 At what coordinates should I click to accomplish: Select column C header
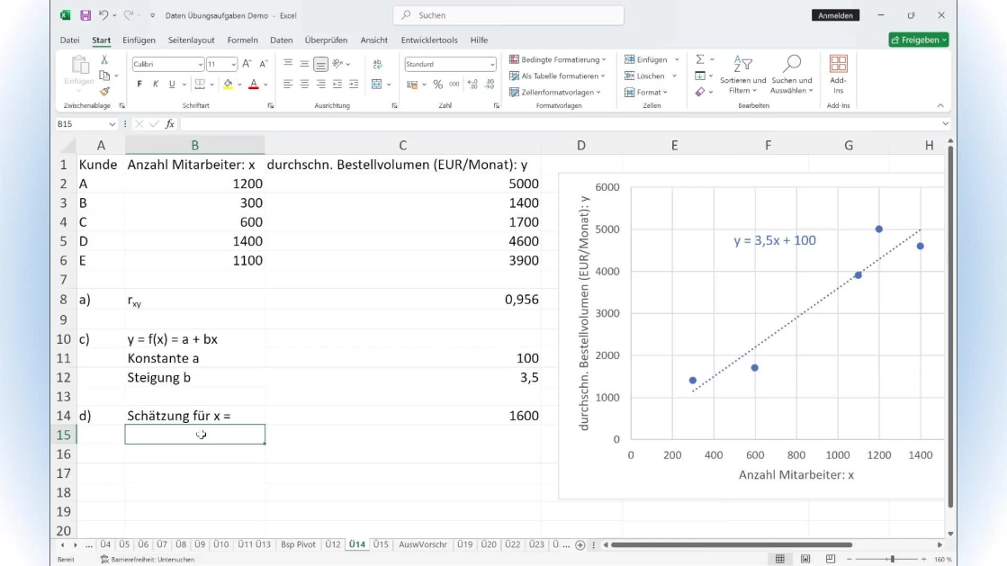pyautogui.click(x=402, y=145)
